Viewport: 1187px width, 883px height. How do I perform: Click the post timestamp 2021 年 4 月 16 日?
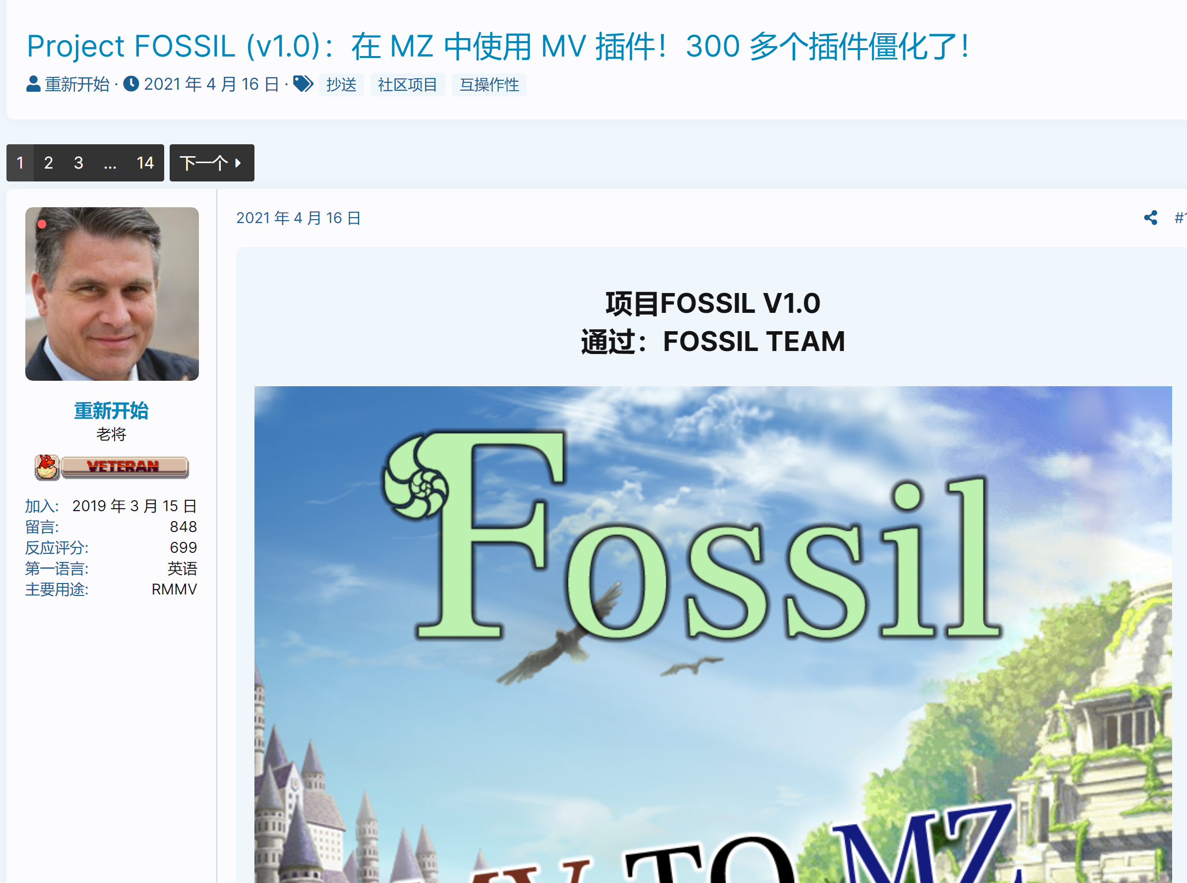tap(298, 218)
